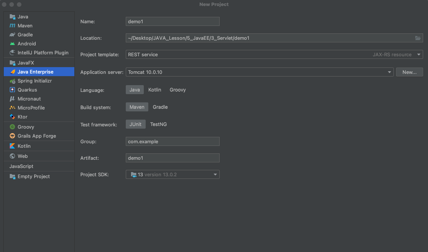428x252 pixels.
Task: Select the Web entry label
Action: (23, 156)
